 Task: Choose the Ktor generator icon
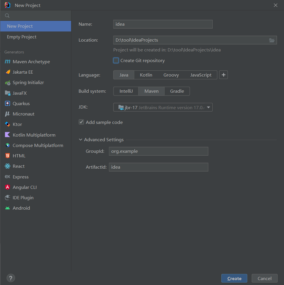[x=8, y=124]
